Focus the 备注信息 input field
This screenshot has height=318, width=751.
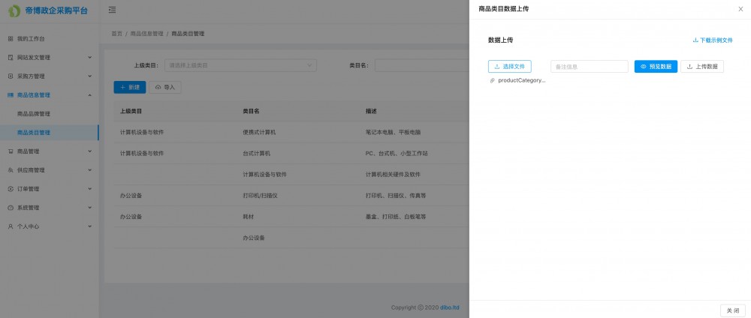(x=589, y=67)
